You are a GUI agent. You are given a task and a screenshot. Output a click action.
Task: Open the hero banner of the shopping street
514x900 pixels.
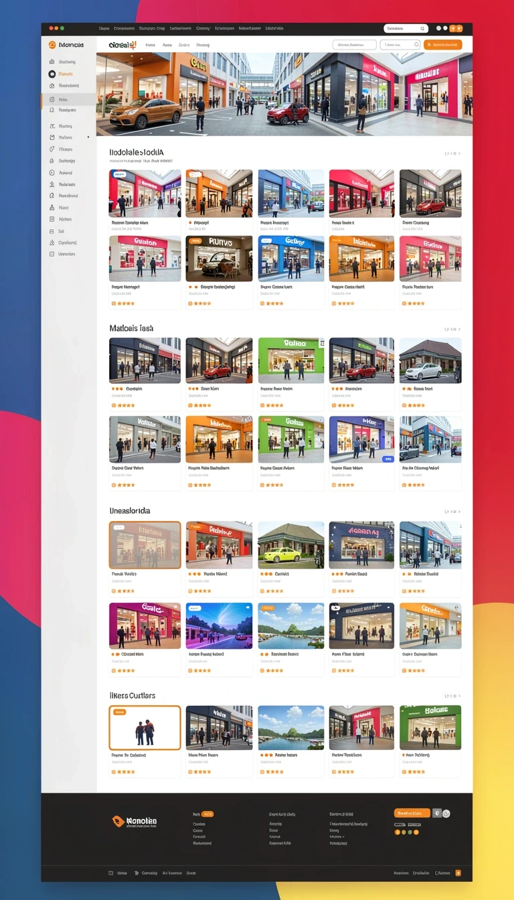point(284,94)
